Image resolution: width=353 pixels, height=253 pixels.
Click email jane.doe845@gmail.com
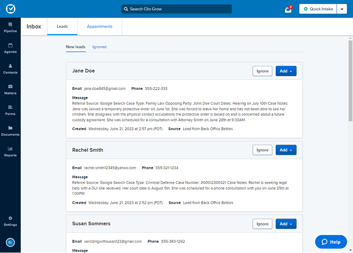click(x=105, y=89)
